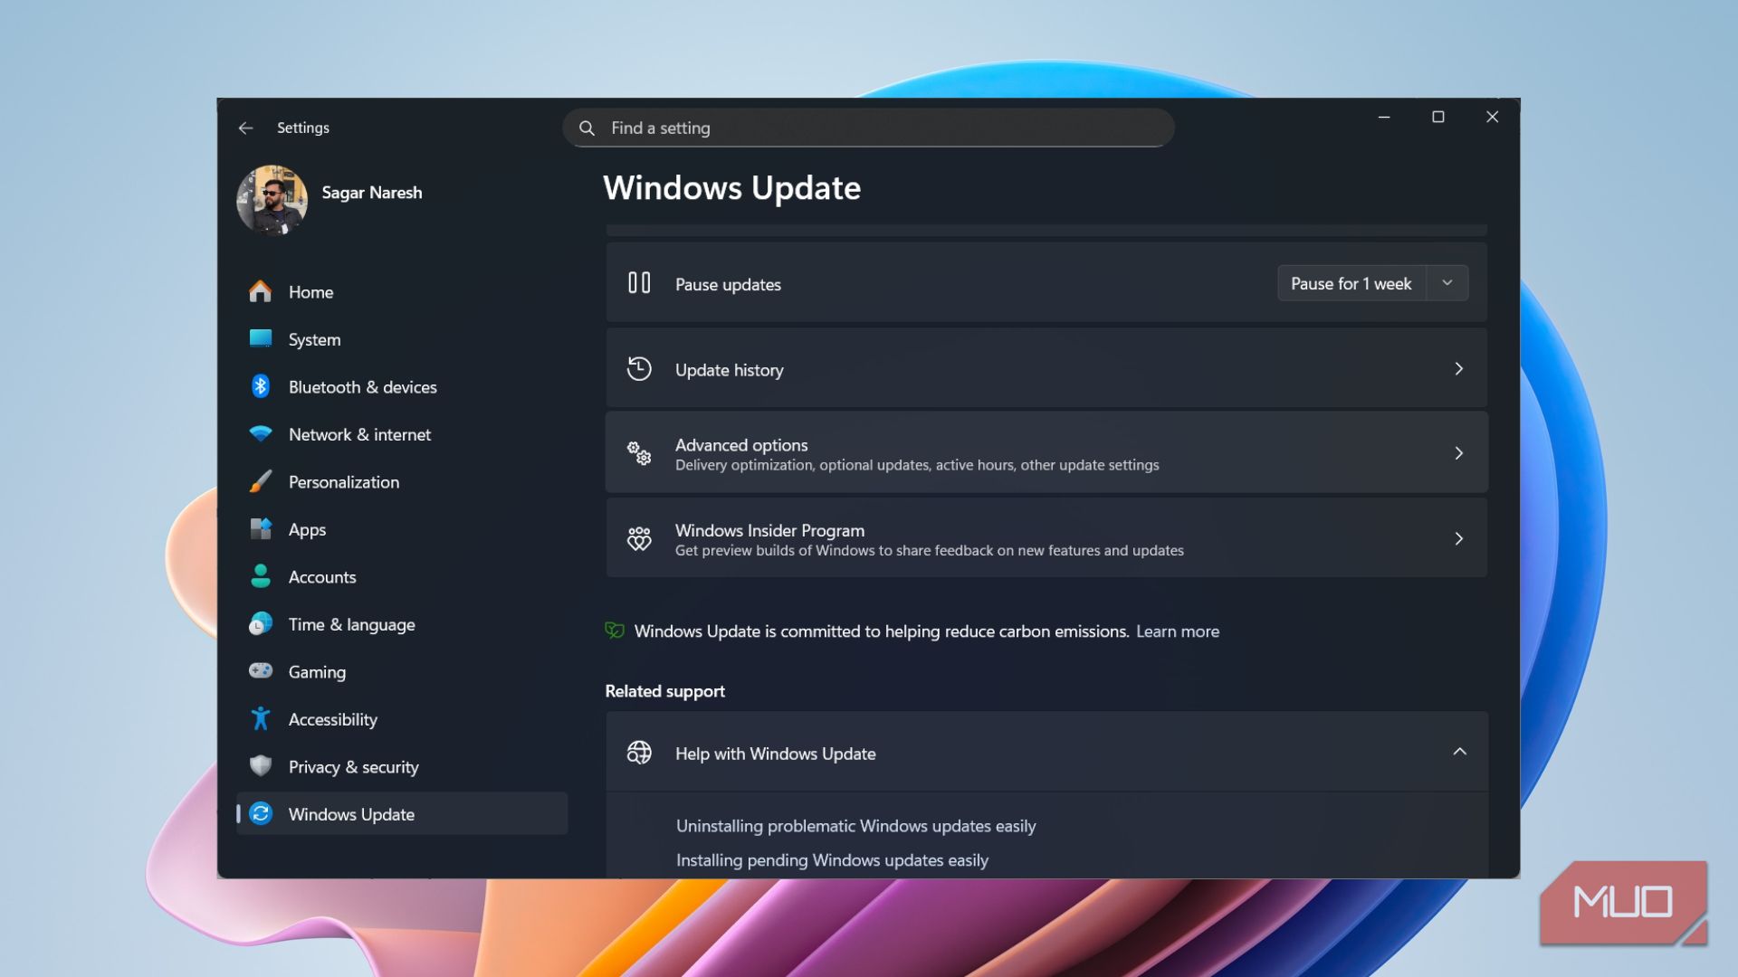Click Sagar Naresh profile picture
Image resolution: width=1738 pixels, height=977 pixels.
(x=272, y=200)
